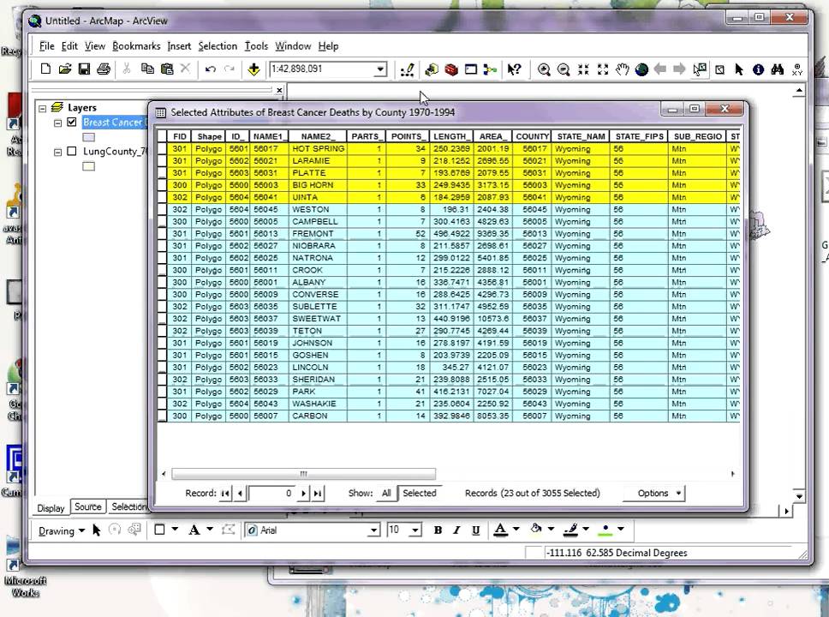Image resolution: width=829 pixels, height=617 pixels.
Task: Collapse the Breast Cancer layer legend
Action: click(x=57, y=123)
